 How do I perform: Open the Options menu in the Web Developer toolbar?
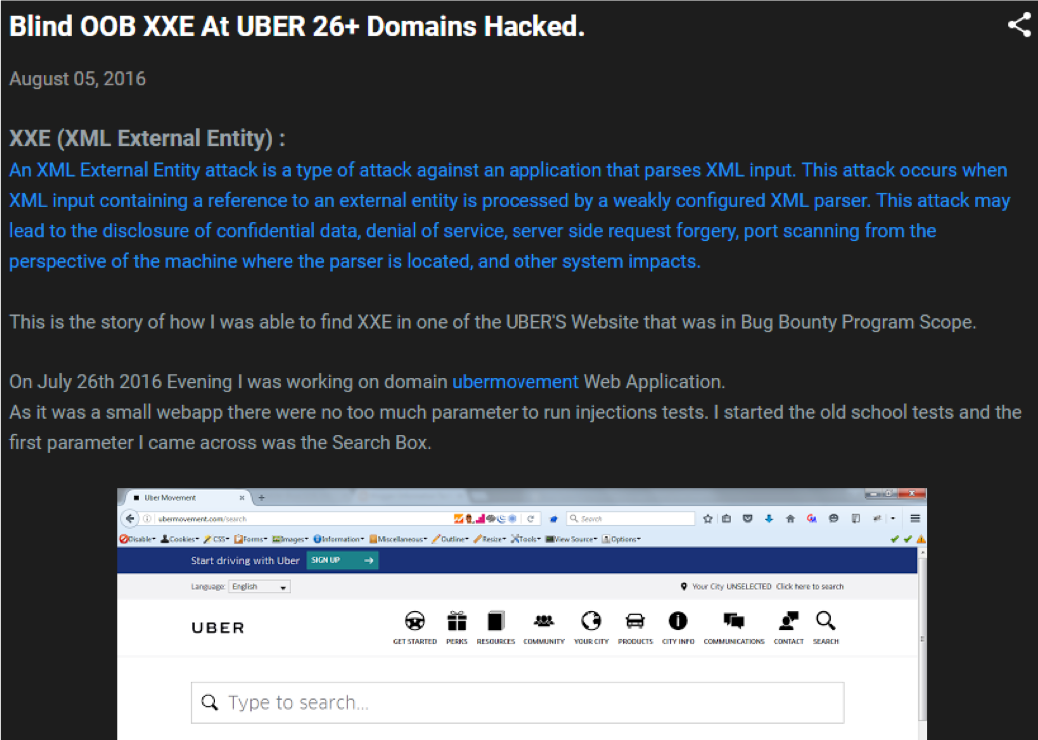pos(621,539)
